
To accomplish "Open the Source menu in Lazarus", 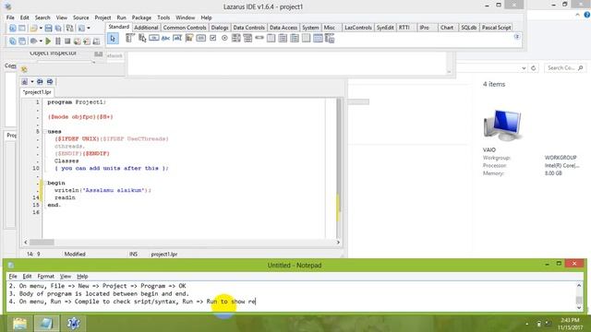I will (x=80, y=18).
